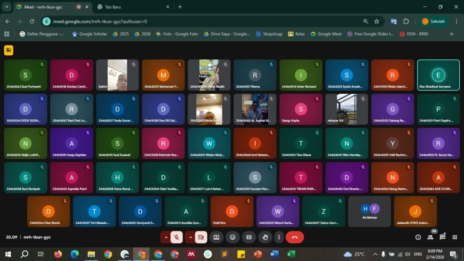Open meeting details info icon

tap(418, 237)
